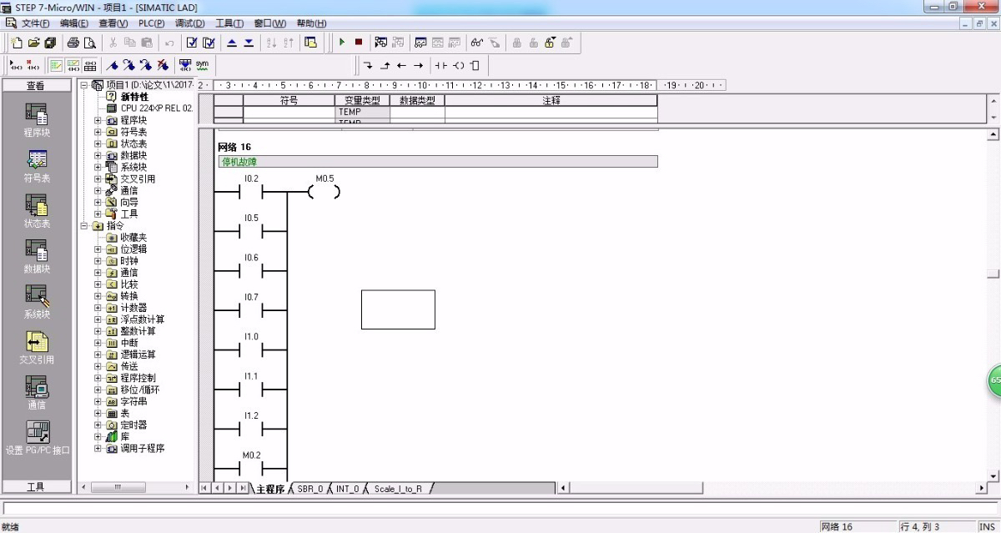Open 符号表 in the navigation bar
Viewport: 1001px width, 533px height.
(37, 164)
